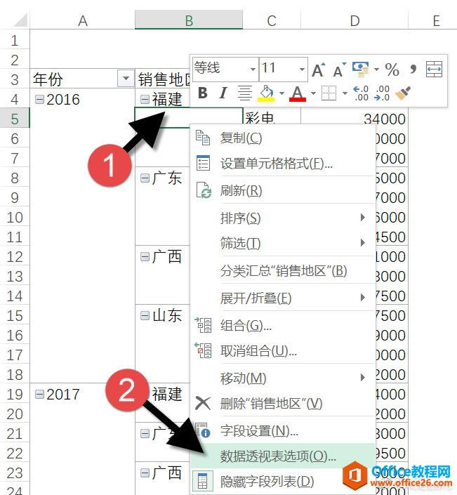Click the select-all corner triangle

click(20, 20)
